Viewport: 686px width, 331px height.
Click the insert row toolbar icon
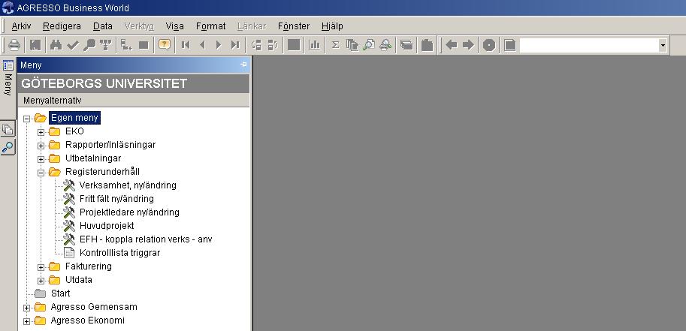click(x=127, y=45)
